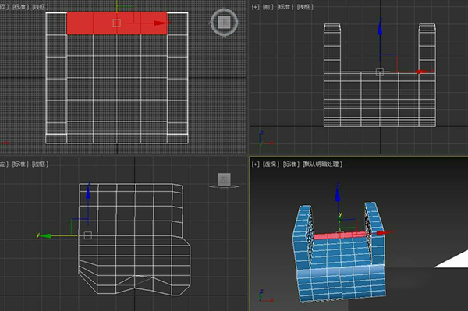Click the gizmo center square in Top viewport

[117, 23]
